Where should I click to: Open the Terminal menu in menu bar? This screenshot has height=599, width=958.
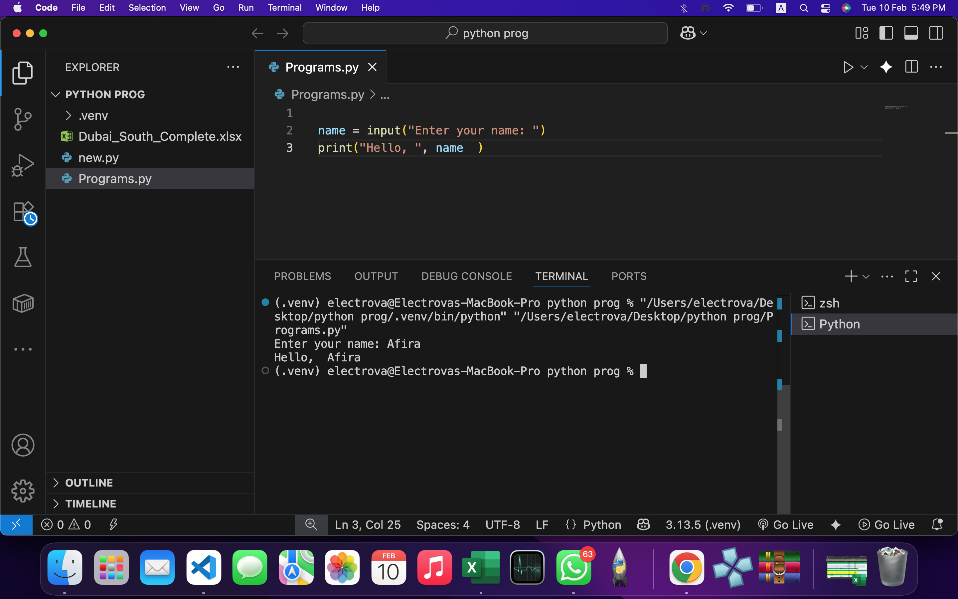point(284,8)
